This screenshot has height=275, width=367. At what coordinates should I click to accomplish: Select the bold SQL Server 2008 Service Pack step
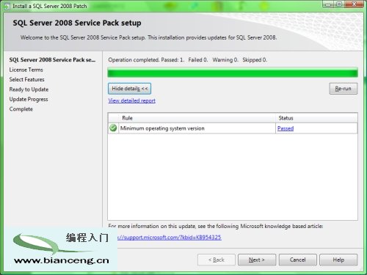(52, 60)
